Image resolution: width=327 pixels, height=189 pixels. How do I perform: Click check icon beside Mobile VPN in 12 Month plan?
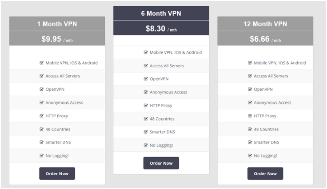click(250, 63)
